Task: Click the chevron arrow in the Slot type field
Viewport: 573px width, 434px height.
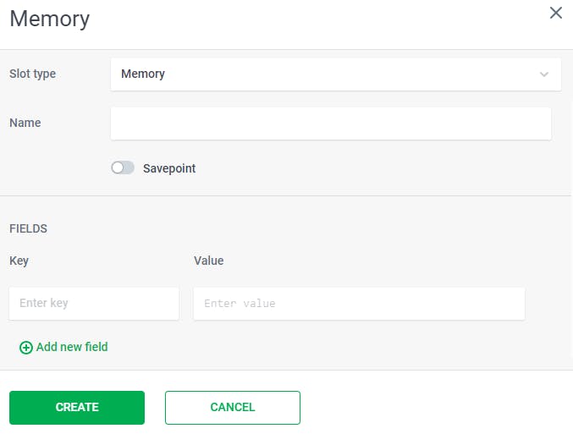Action: coord(544,74)
